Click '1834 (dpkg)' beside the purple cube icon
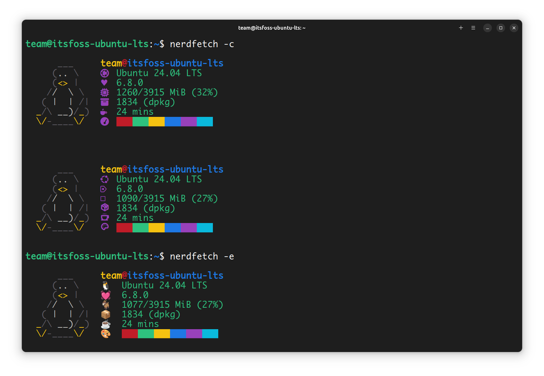The width and height of the screenshot is (544, 376). point(146,208)
